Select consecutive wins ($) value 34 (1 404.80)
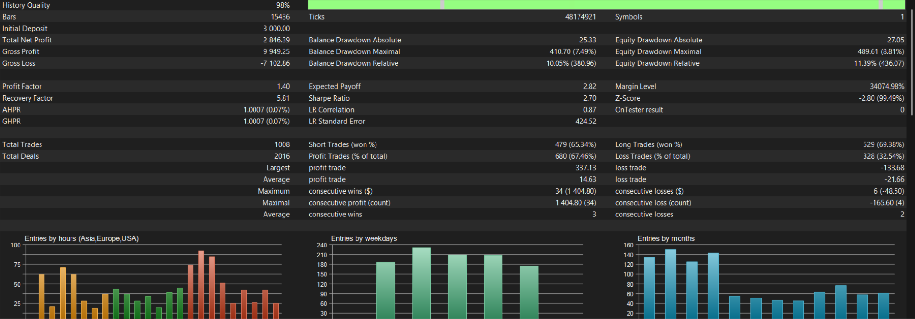915x319 pixels. [575, 191]
